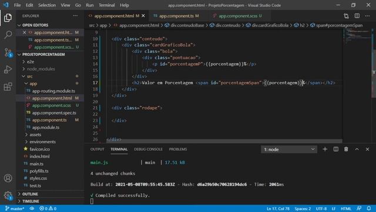376x212 pixels.
Task: Close app.component.html in Open Editors list
Action: (24, 32)
